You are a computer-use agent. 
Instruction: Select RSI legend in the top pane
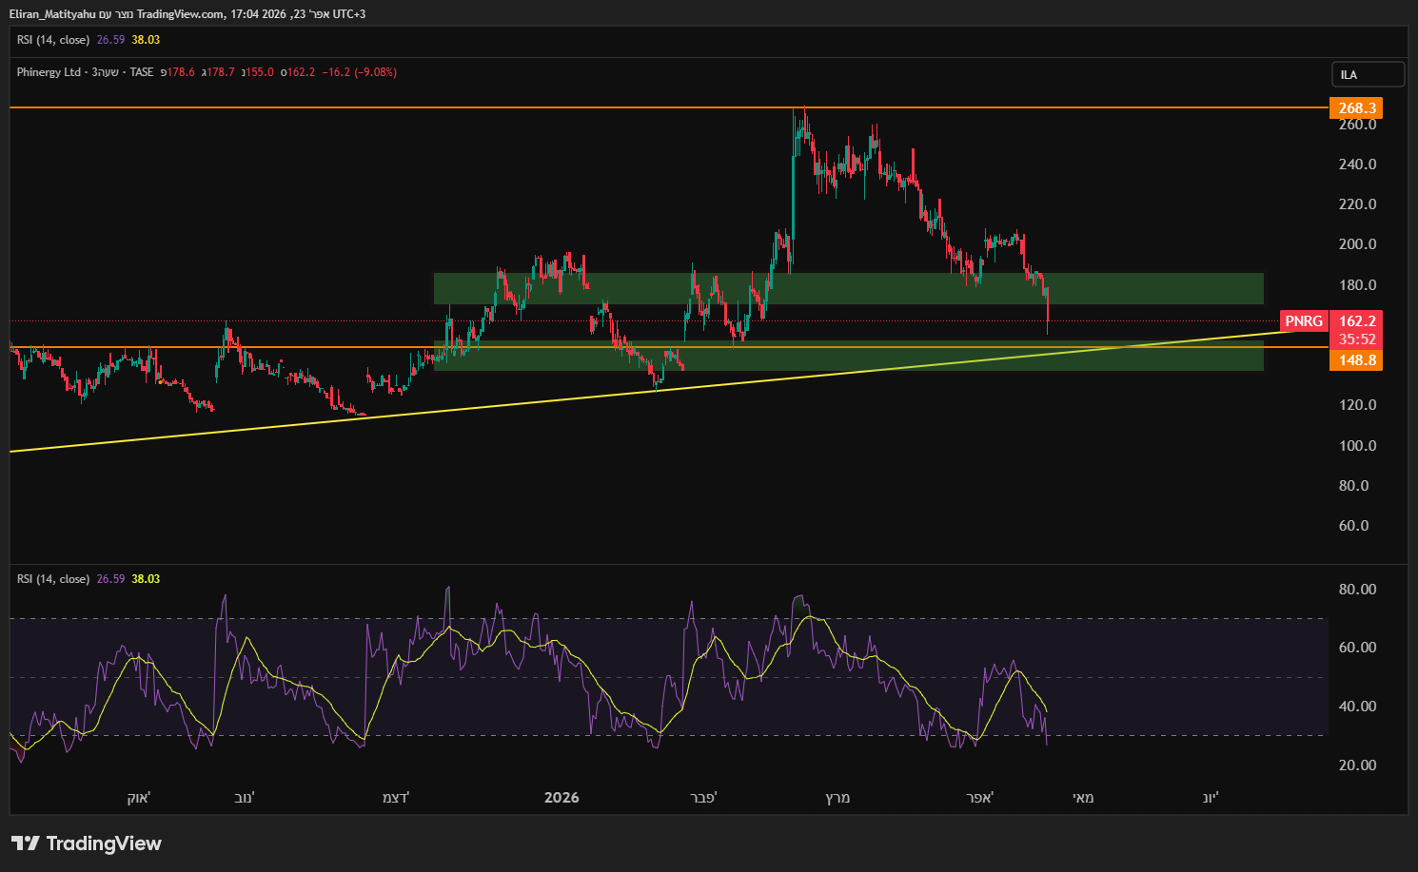53,40
